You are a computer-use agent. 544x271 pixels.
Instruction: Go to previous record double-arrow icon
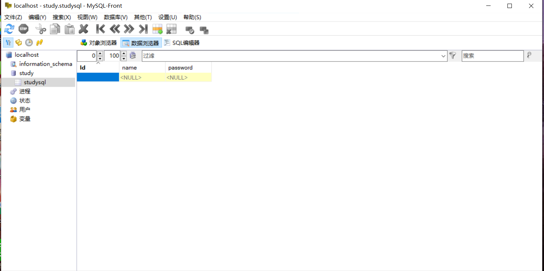pyautogui.click(x=115, y=29)
